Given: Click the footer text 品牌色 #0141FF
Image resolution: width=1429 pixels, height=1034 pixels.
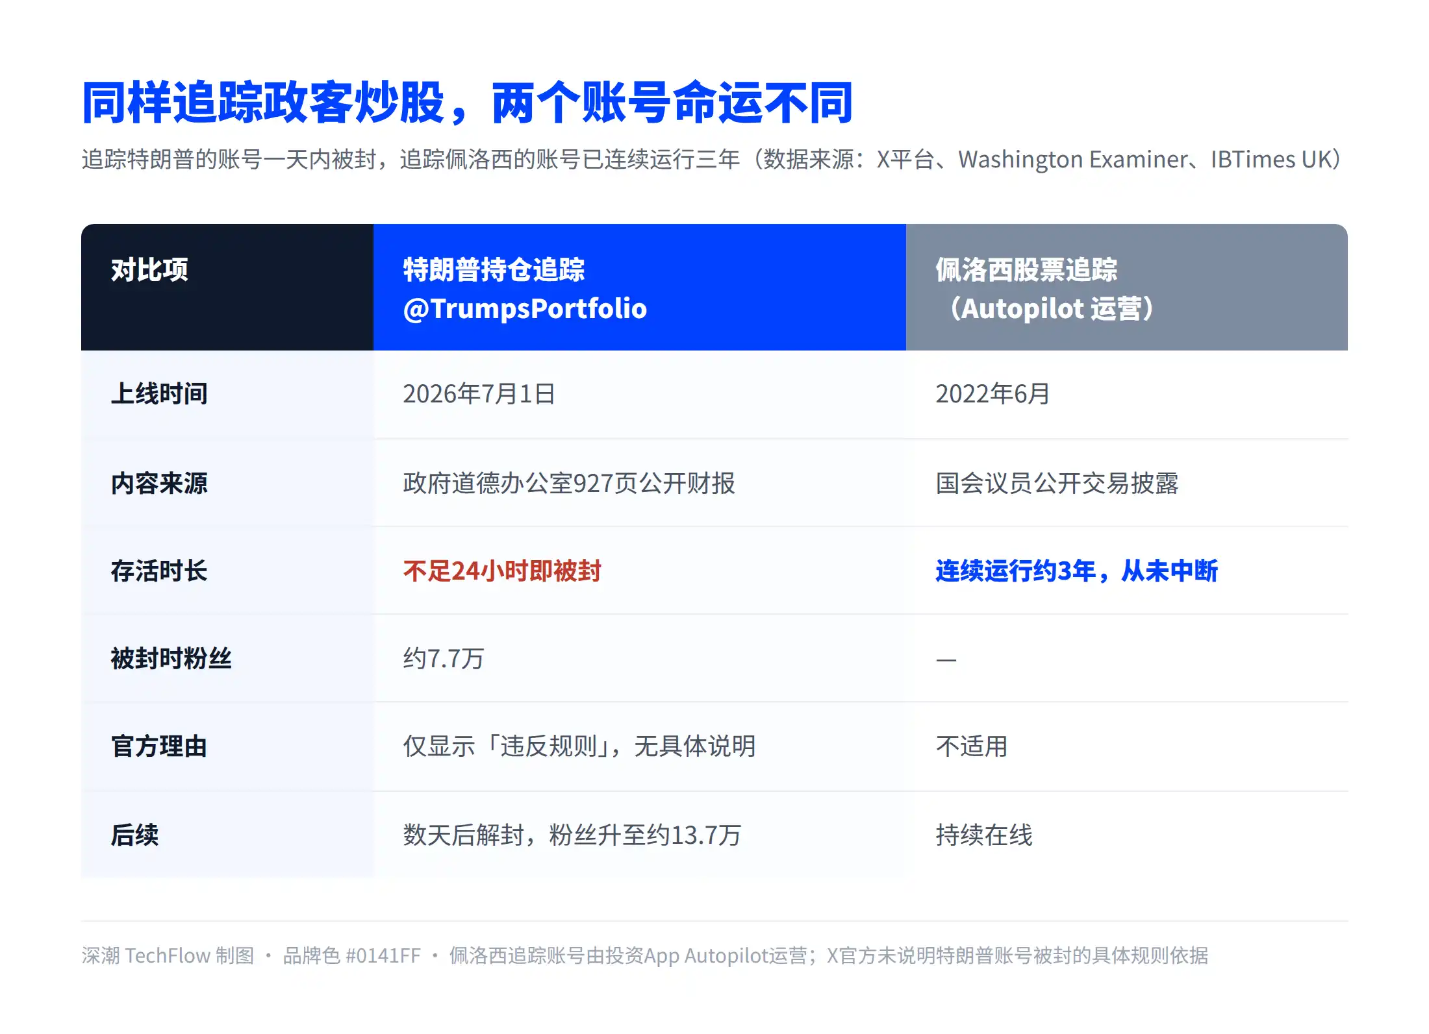Looking at the screenshot, I should coord(351,955).
